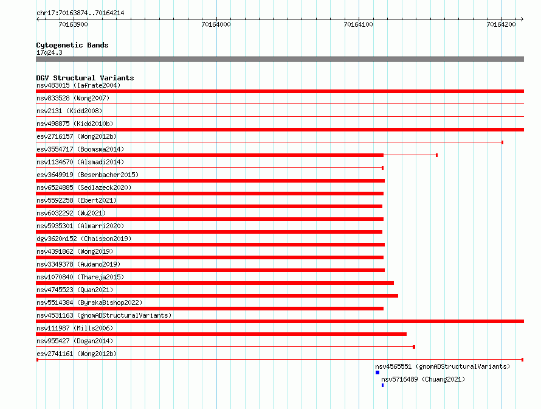
Task: Click the thick red bar of nsv111987
Action: (221, 334)
